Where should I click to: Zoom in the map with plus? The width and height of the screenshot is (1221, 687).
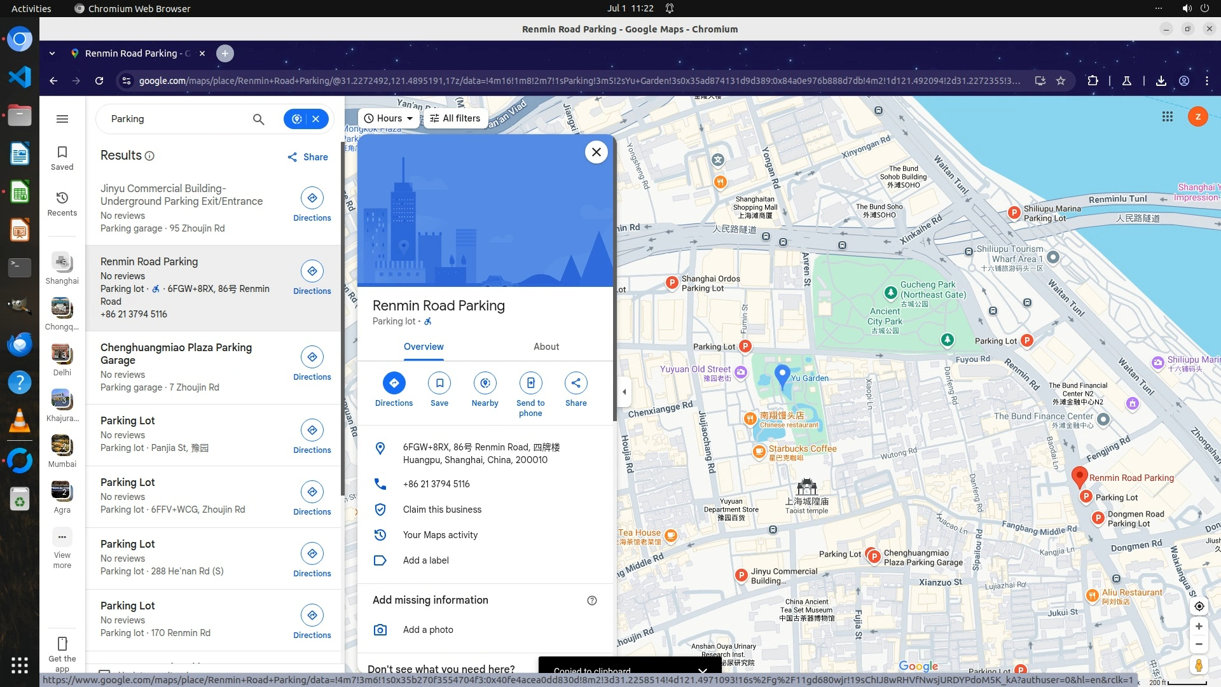click(1199, 627)
